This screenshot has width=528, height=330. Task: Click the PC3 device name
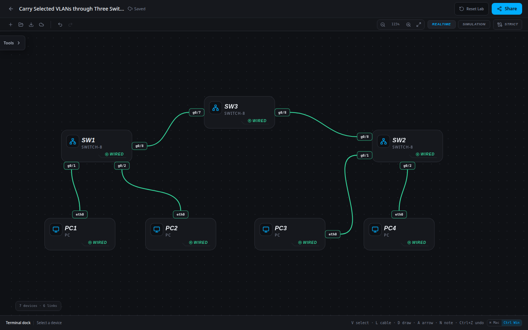281,228
